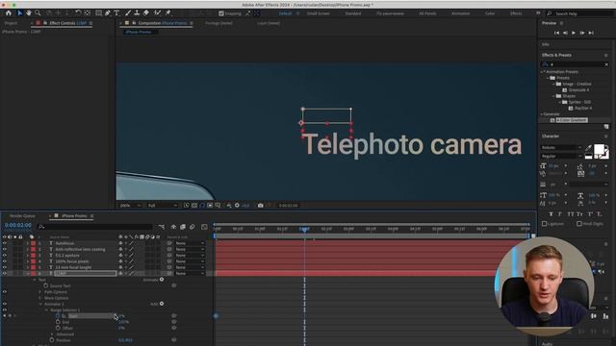Viewport: 616px width, 346px height.
Task: Open the font style Regular dropdown
Action: pyautogui.click(x=561, y=156)
